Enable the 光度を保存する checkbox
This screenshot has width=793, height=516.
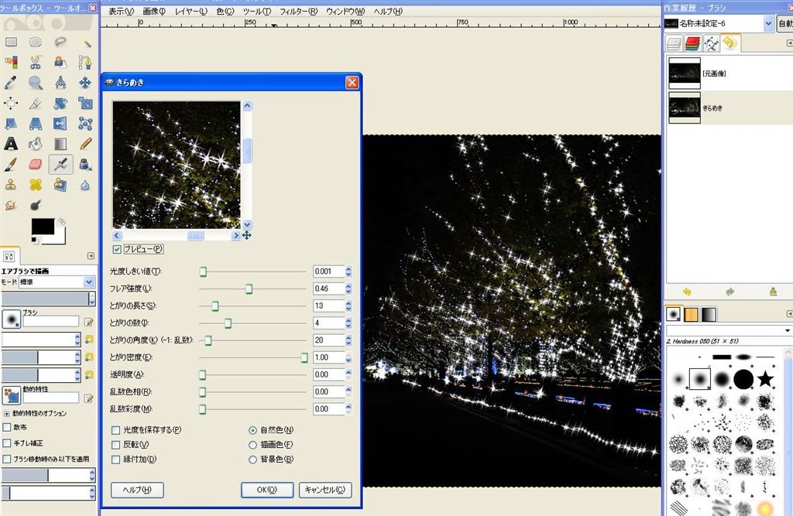point(116,430)
